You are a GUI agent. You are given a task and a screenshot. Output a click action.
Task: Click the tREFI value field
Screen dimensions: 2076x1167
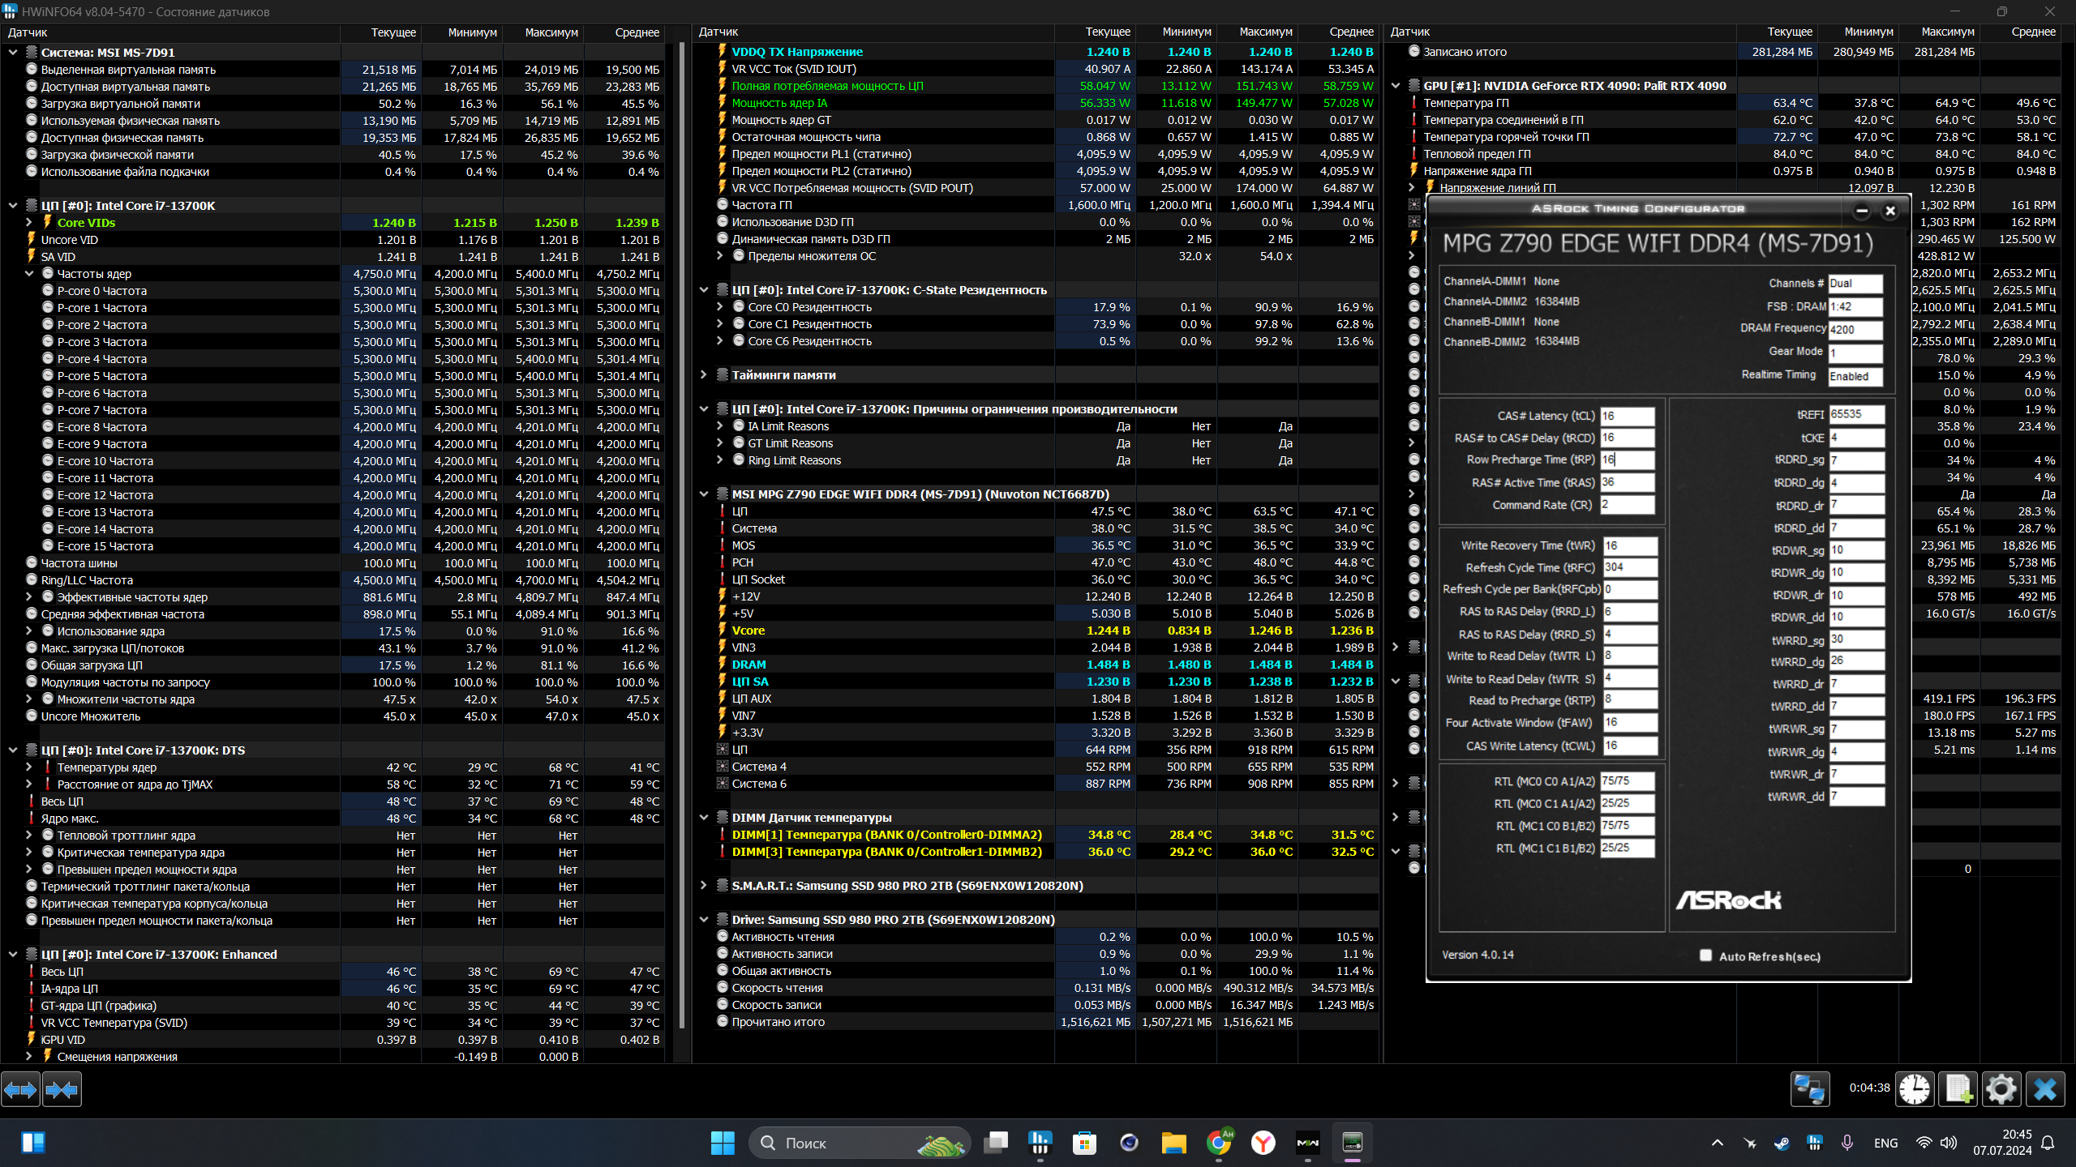1855,414
